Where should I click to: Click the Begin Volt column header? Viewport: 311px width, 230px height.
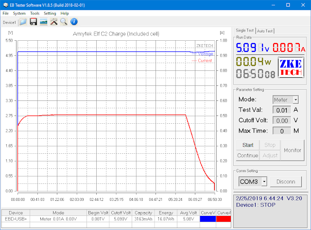[98, 213]
